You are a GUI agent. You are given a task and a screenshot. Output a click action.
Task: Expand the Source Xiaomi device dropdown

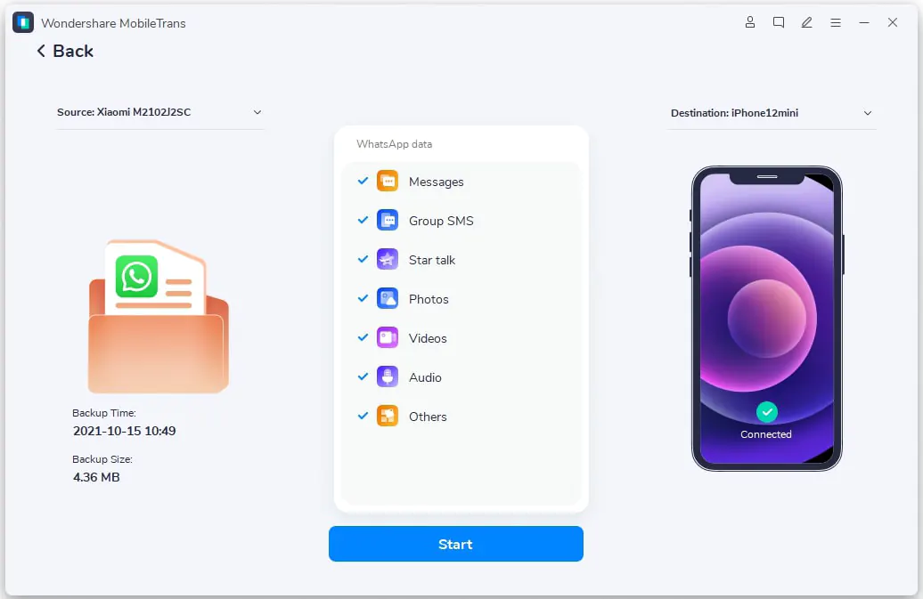coord(257,113)
